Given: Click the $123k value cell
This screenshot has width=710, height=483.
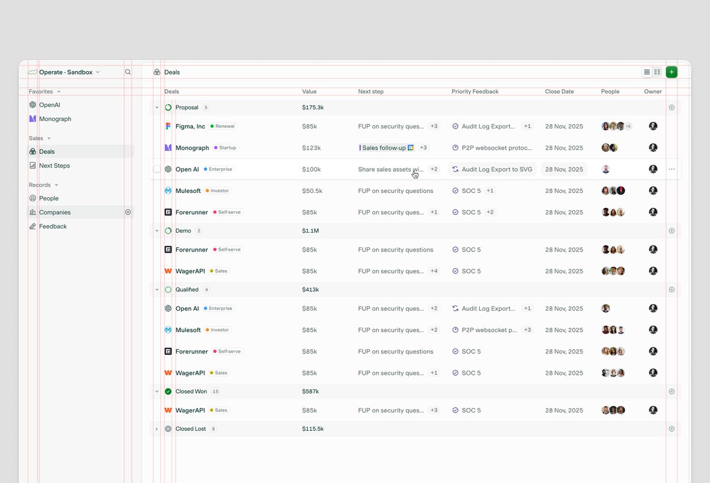Looking at the screenshot, I should click(x=311, y=148).
